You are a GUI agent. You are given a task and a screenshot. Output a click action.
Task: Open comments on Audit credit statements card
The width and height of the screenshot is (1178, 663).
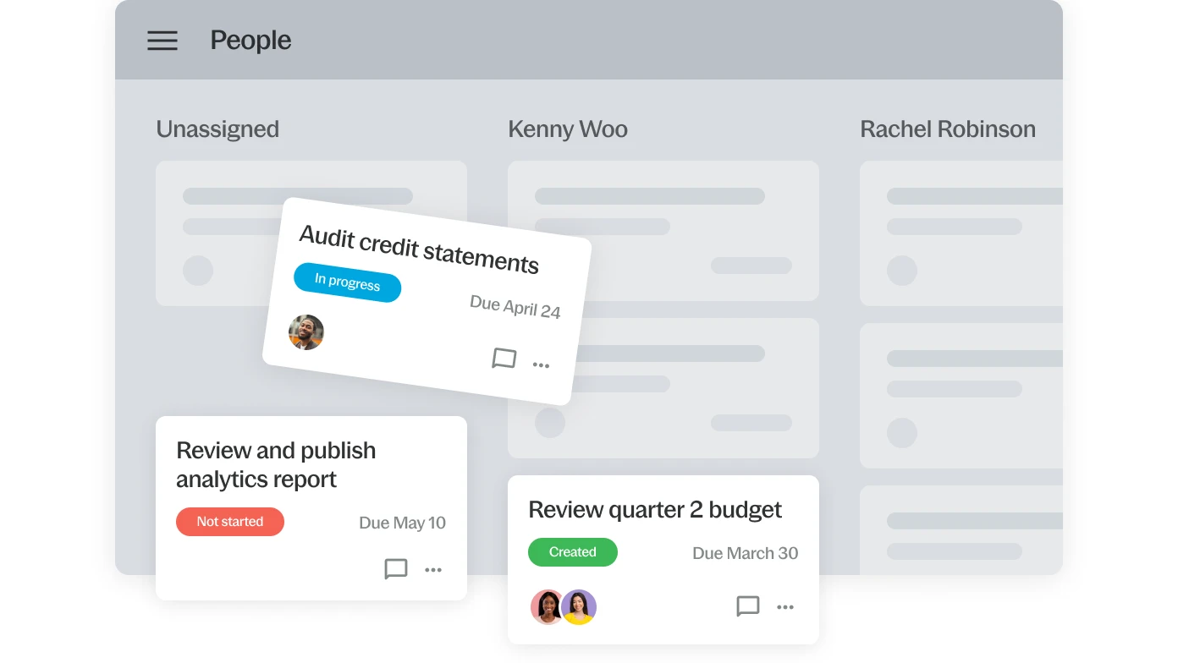pos(504,359)
